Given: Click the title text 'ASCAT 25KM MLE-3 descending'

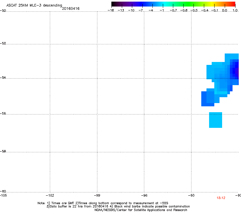Looking at the screenshot, I should pyautogui.click(x=34, y=5).
